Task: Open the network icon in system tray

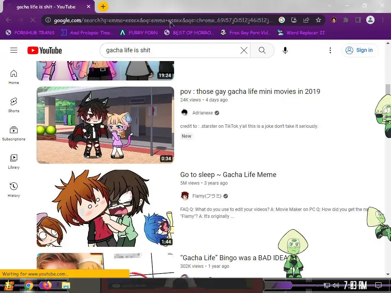Action: 327,285
